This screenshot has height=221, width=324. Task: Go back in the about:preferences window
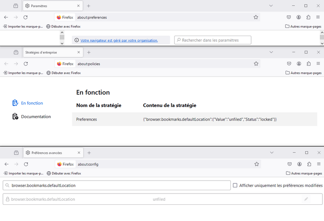pyautogui.click(x=6, y=17)
